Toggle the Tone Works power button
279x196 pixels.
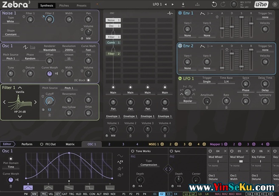(x=132, y=151)
